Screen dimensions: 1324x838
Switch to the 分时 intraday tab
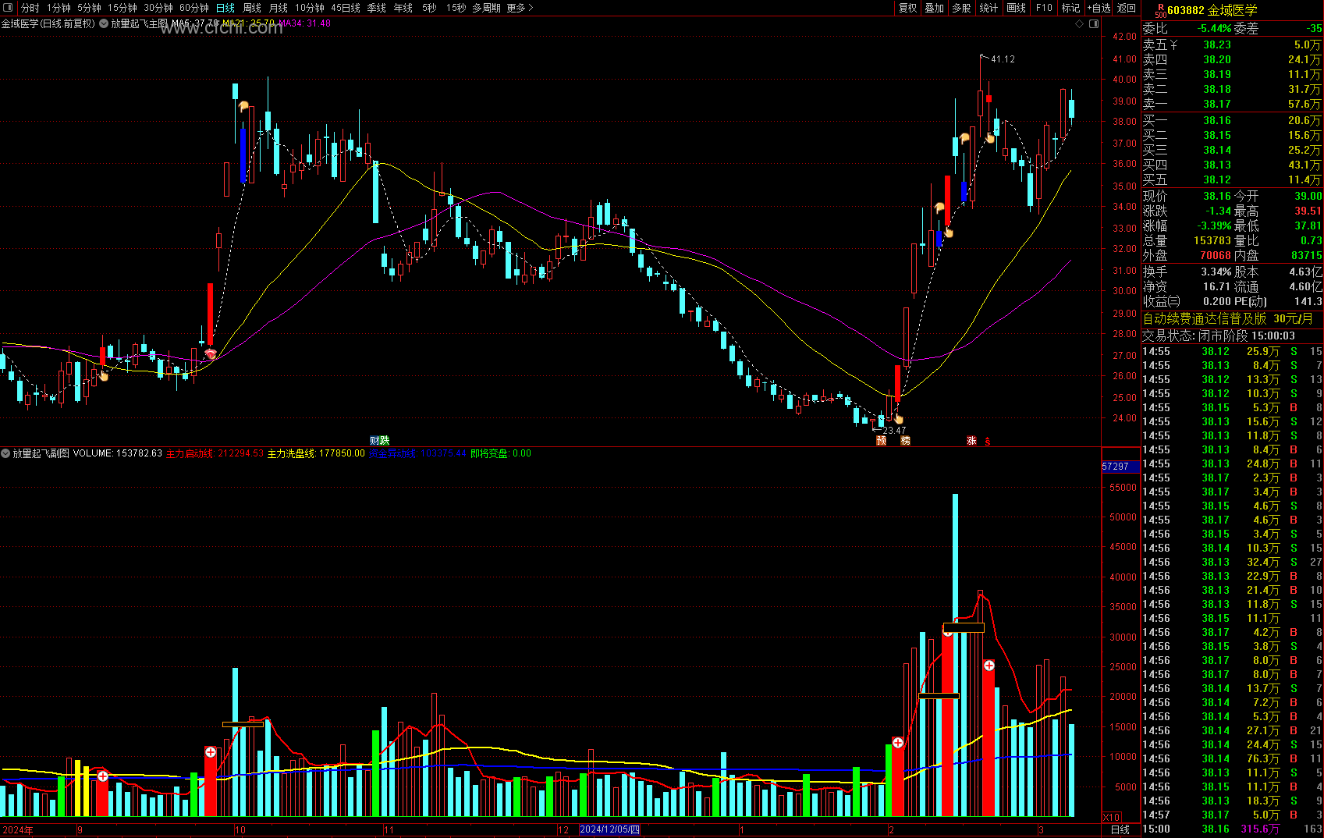click(x=30, y=8)
